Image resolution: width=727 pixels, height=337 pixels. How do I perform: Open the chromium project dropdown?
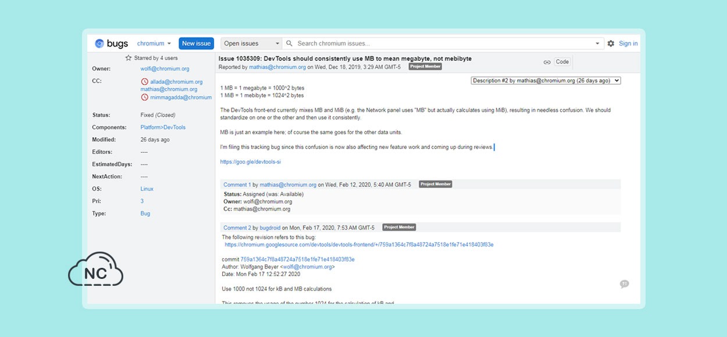pos(154,44)
